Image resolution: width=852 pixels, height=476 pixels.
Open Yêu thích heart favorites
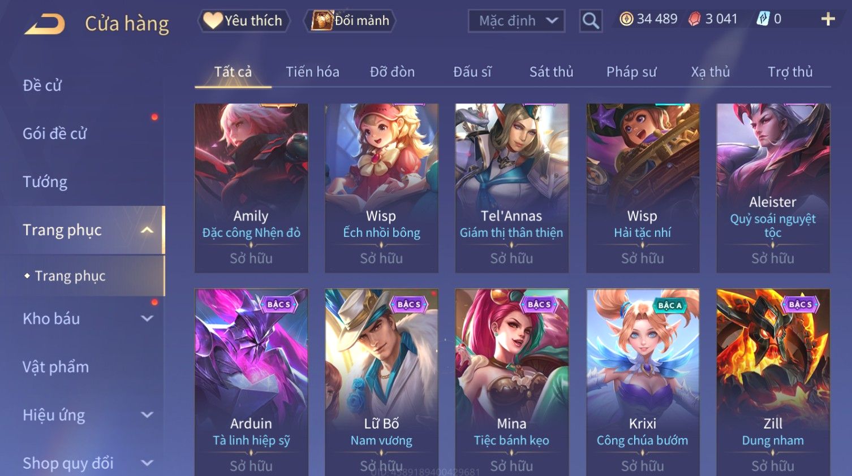pos(244,21)
